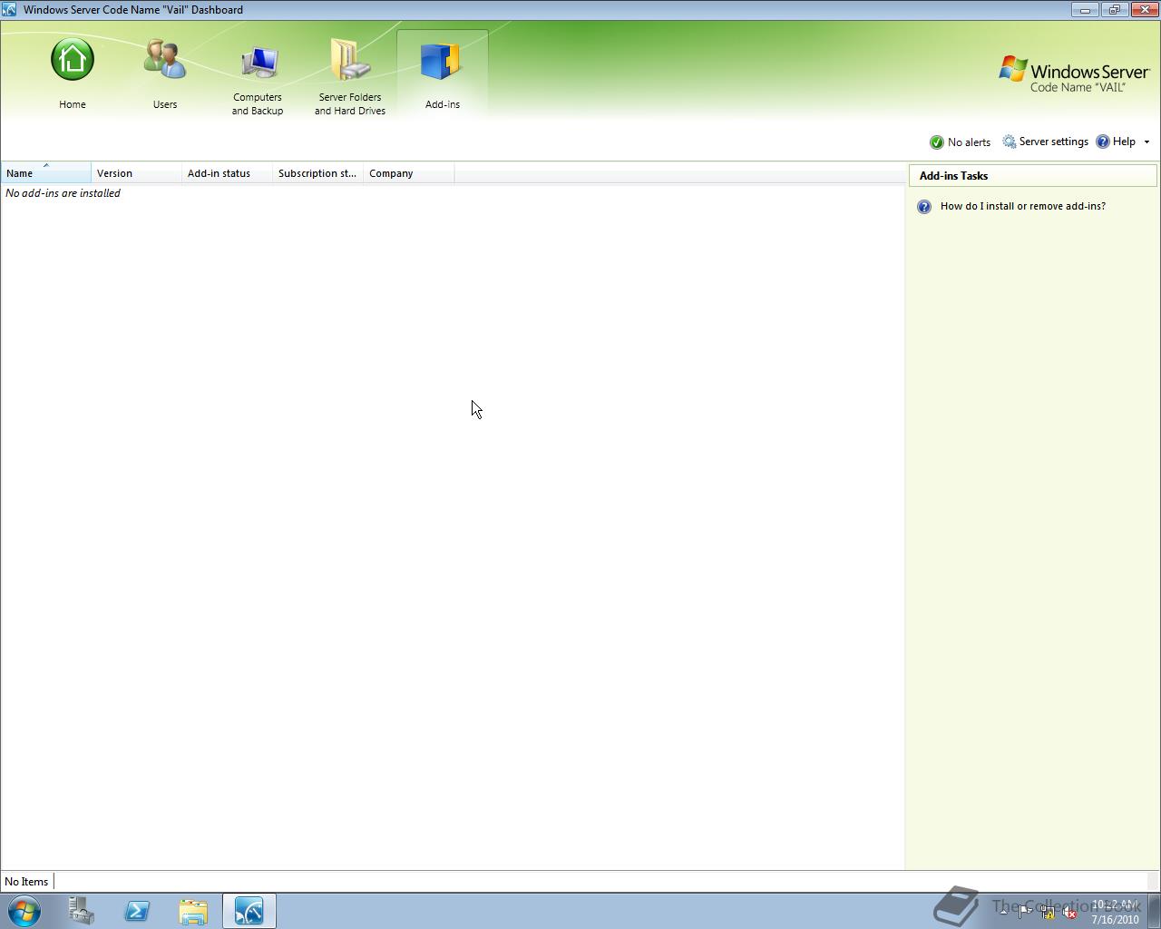Viewport: 1161px width, 929px height.
Task: Open the clock showing 7/16/2010
Action: click(1115, 912)
